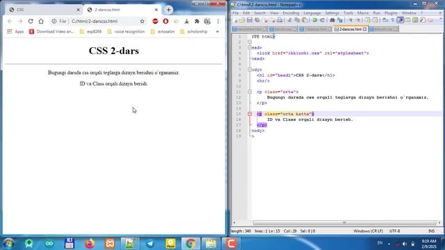The image size is (445, 250).
Task: Bookmark this page with the star icon
Action: click(x=142, y=22)
